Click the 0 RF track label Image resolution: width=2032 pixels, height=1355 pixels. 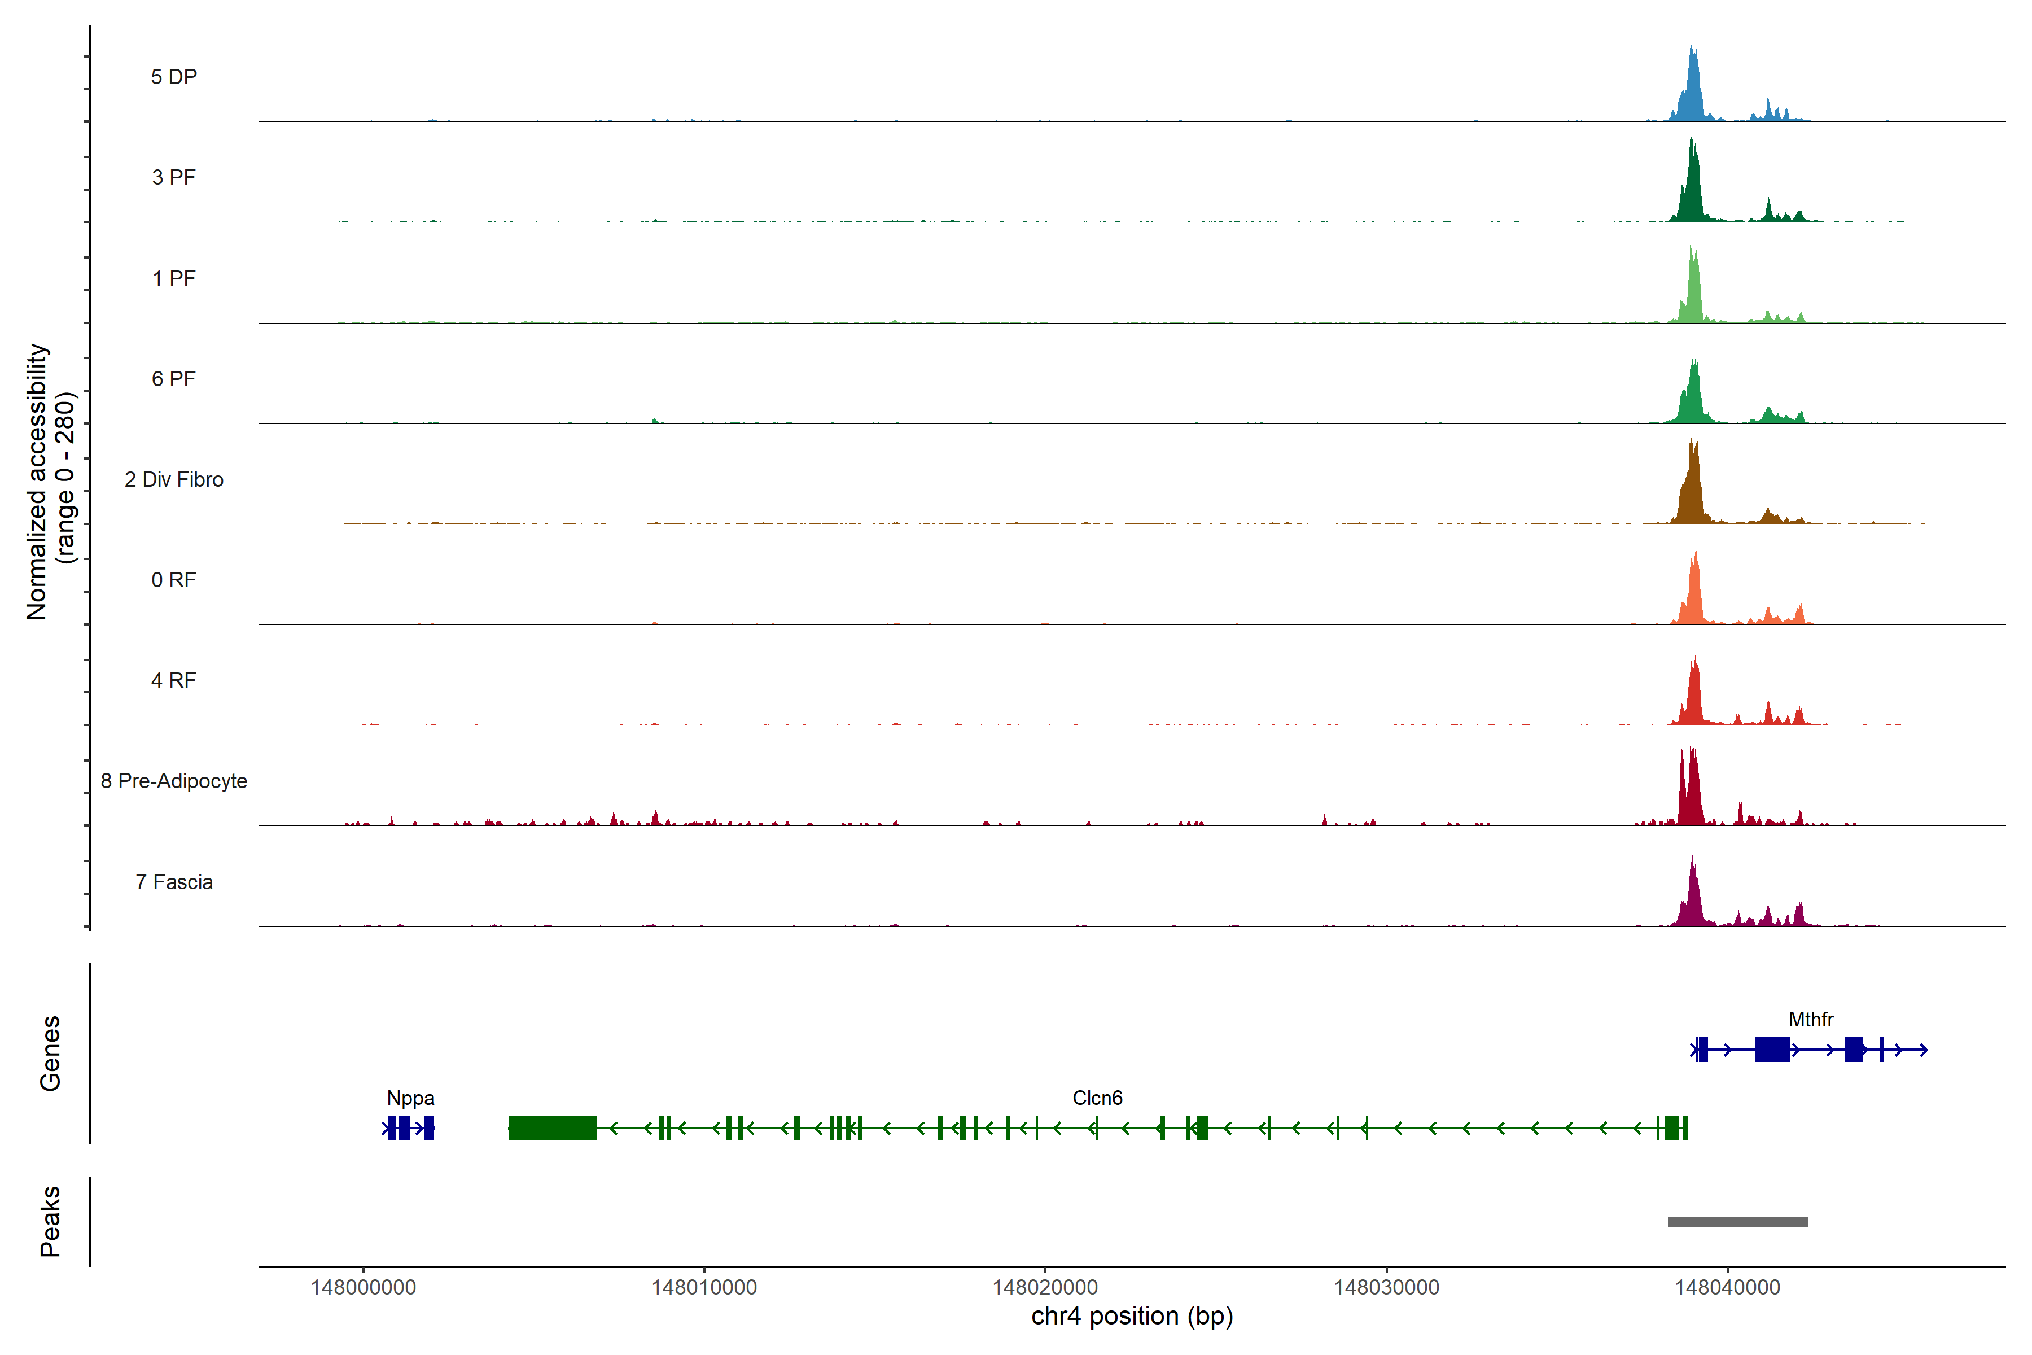point(174,580)
